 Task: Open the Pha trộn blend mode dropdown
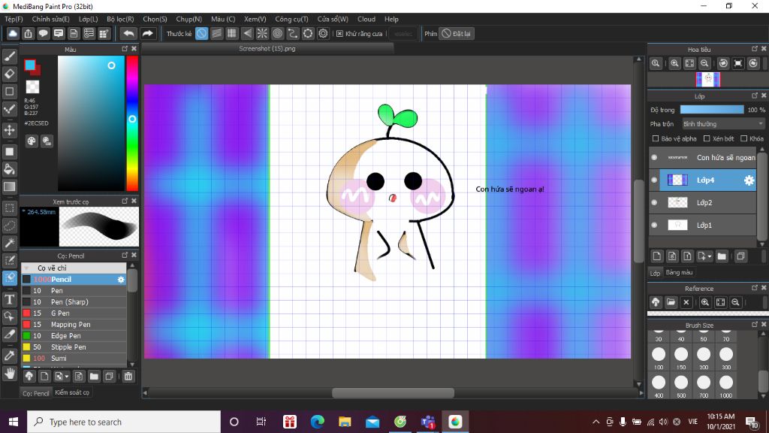pos(722,124)
